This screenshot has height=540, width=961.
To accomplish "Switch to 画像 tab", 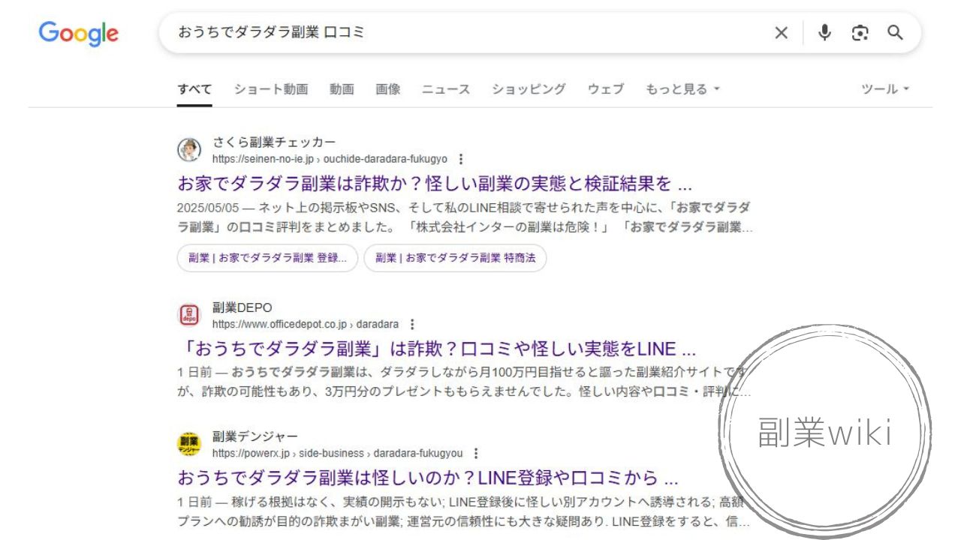I will tap(388, 89).
